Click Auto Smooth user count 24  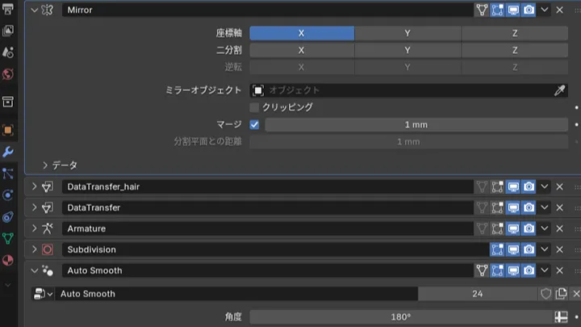pos(478,294)
